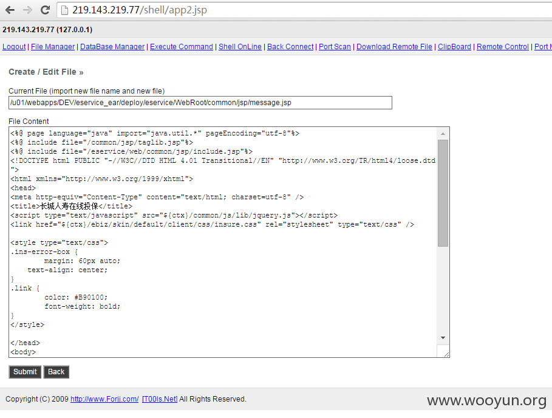Click the textarea scrollbar up arrow
The width and height of the screenshot is (552, 418).
[443, 134]
